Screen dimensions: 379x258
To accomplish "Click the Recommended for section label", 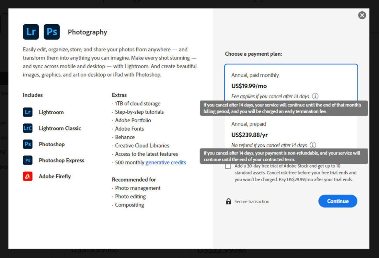I will (x=134, y=180).
